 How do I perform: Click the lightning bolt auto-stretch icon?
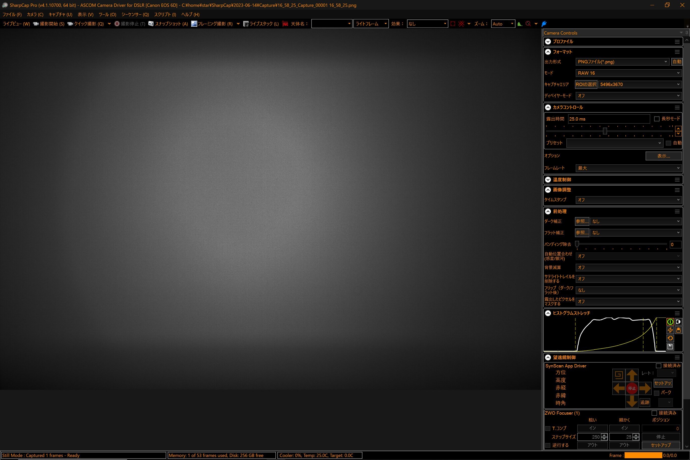pos(670,330)
